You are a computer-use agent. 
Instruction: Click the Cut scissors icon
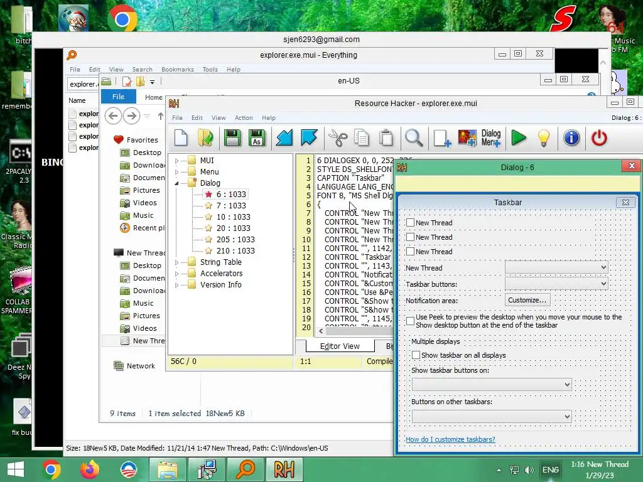pyautogui.click(x=338, y=137)
